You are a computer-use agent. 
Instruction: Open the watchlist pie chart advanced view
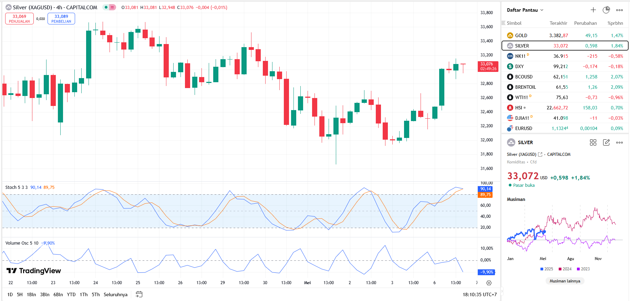tap(606, 10)
